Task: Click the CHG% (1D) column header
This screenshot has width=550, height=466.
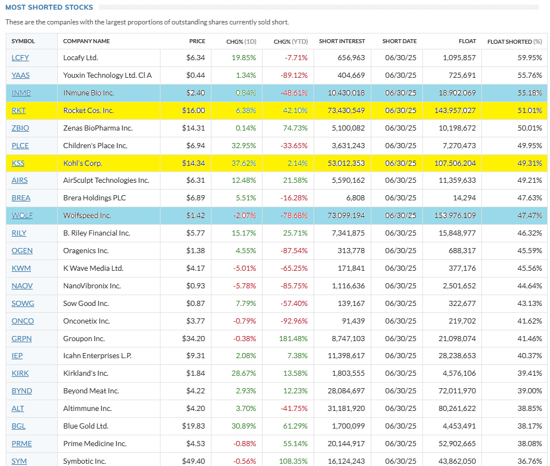Action: [x=242, y=41]
